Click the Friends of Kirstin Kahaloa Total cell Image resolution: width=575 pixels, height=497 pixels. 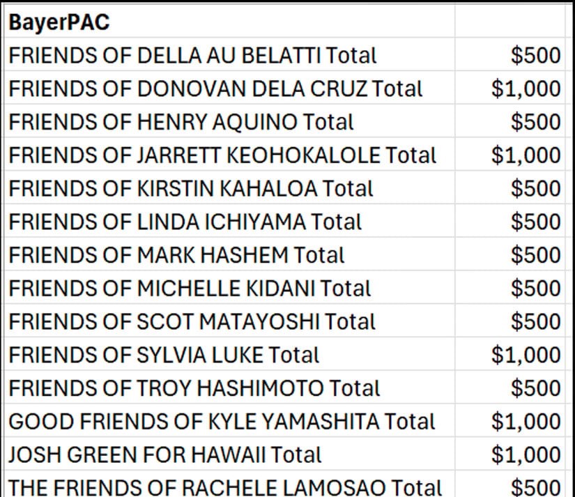click(x=191, y=188)
